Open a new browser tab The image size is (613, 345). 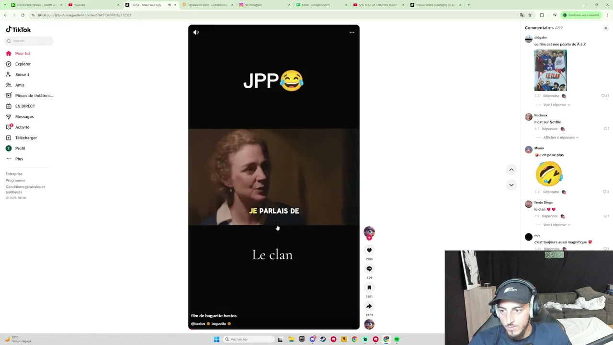tap(468, 5)
